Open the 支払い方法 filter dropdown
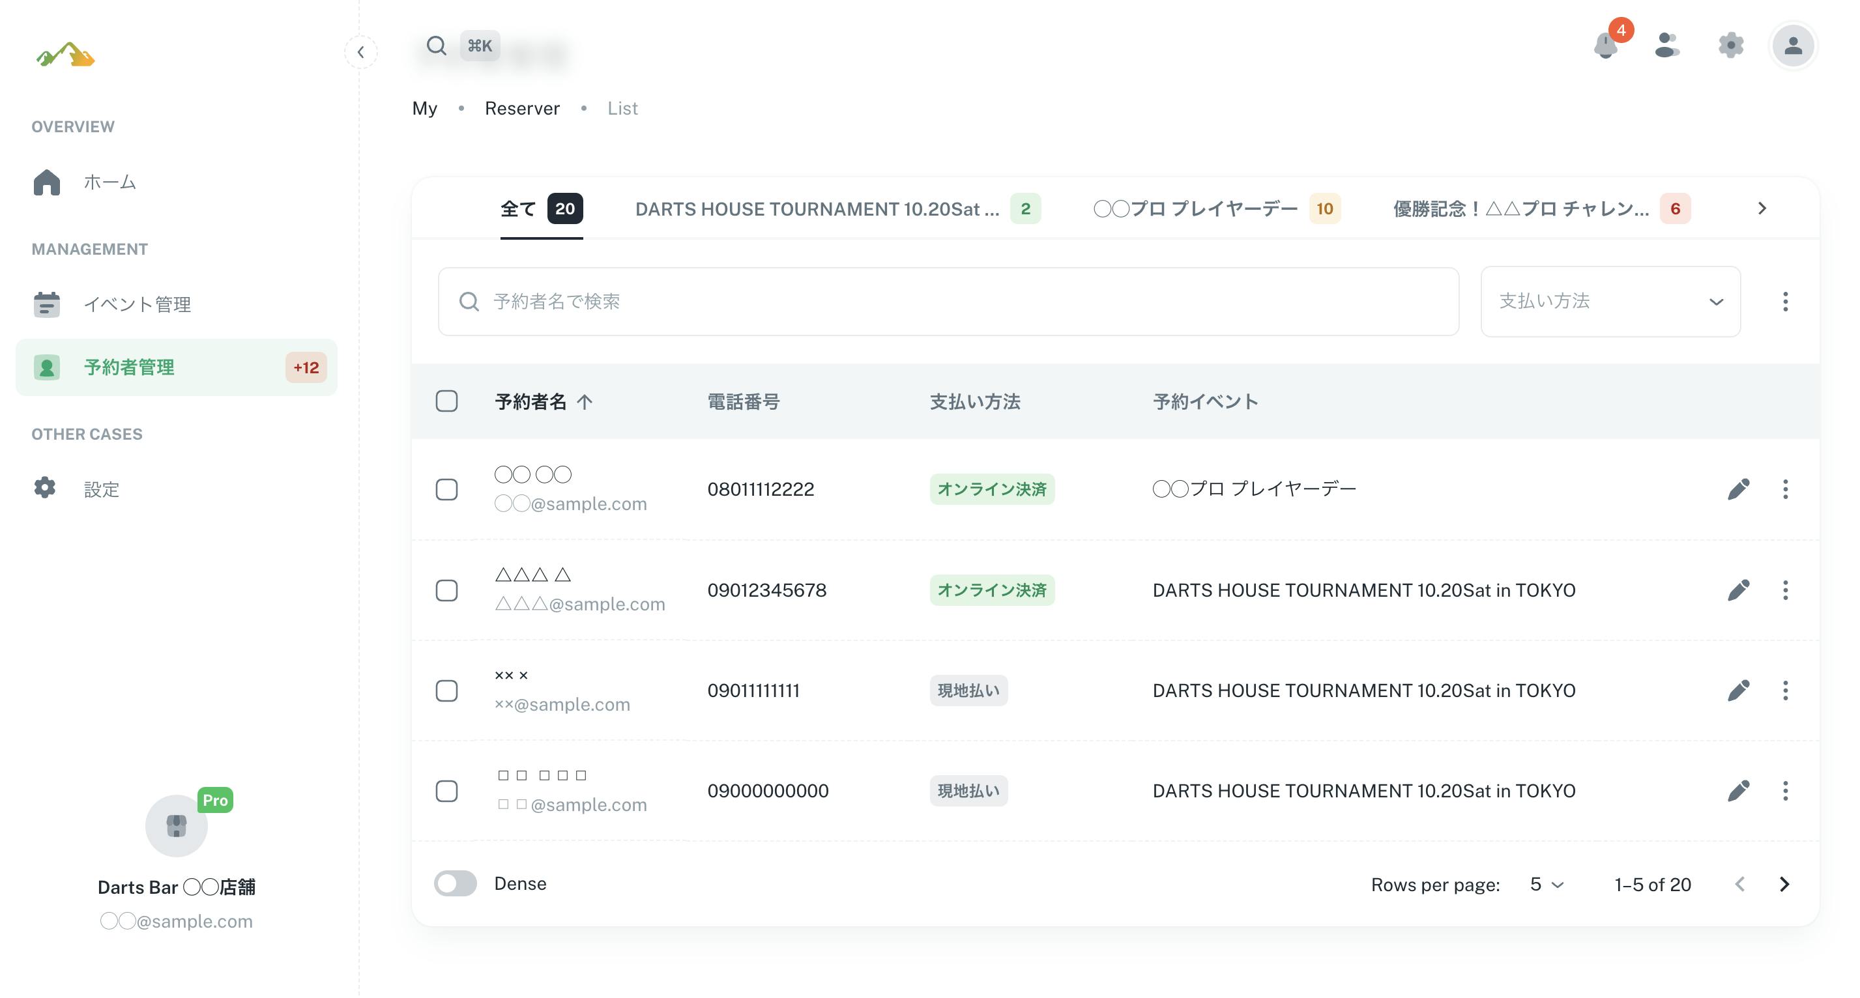 [x=1610, y=302]
